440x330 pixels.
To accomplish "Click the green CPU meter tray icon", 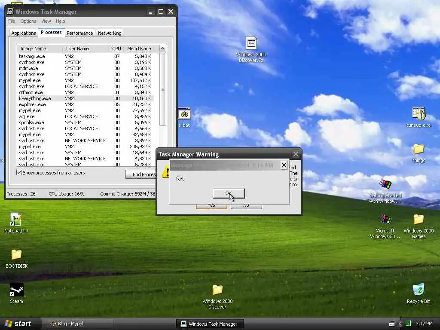I will point(408,324).
